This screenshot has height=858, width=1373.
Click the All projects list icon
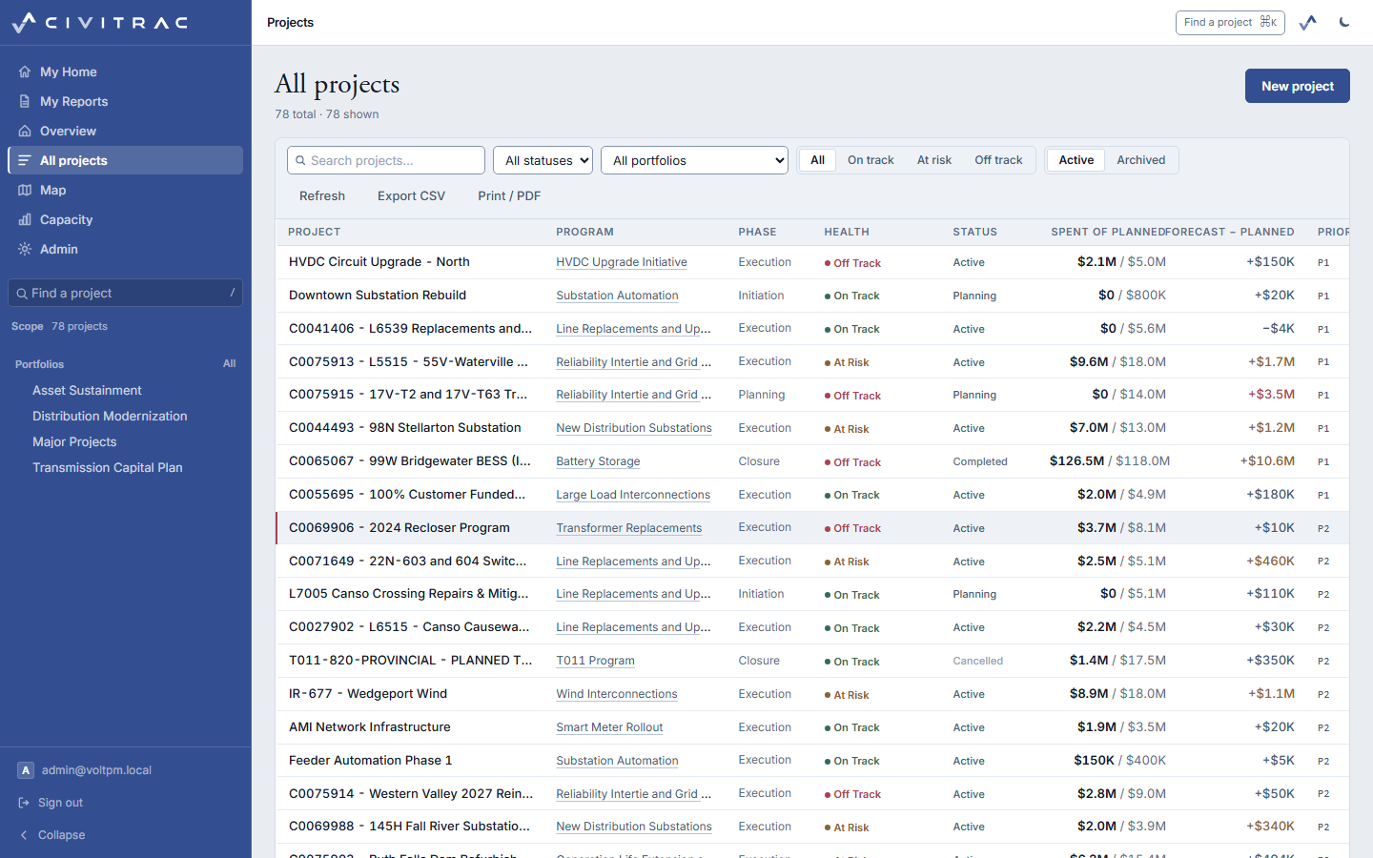[x=25, y=160]
